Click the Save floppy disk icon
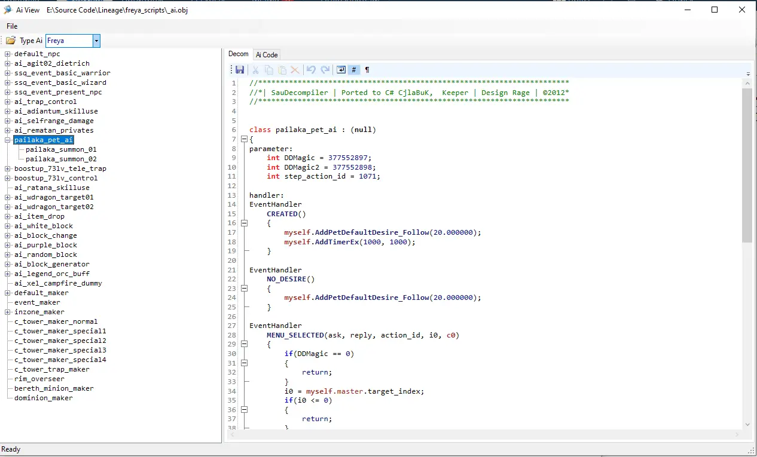 pyautogui.click(x=240, y=70)
